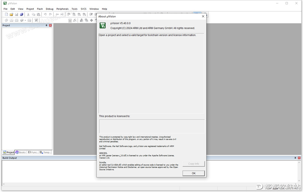Cut selection with the scissors icon
The image size is (303, 192).
tap(28, 14)
